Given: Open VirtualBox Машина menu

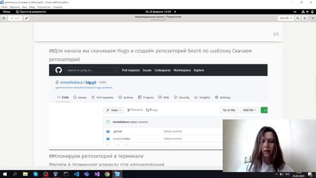Looking at the screenshot, I should [x=15, y=7].
